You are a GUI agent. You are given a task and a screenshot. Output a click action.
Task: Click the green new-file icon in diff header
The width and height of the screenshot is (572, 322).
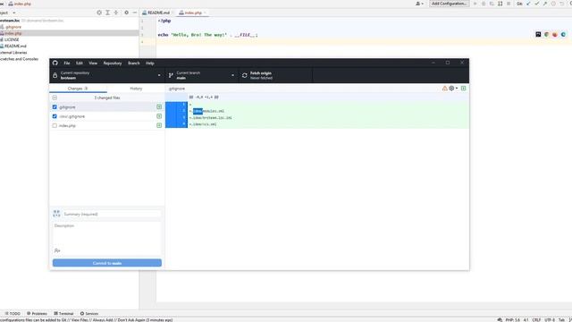click(x=463, y=89)
